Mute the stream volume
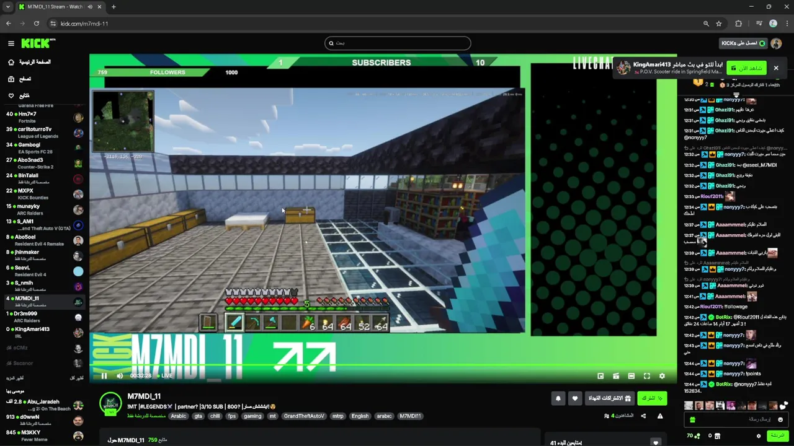 pyautogui.click(x=120, y=376)
